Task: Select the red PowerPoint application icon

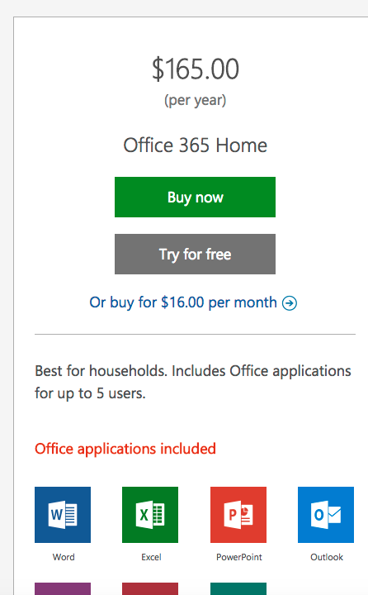Action: coord(238,515)
